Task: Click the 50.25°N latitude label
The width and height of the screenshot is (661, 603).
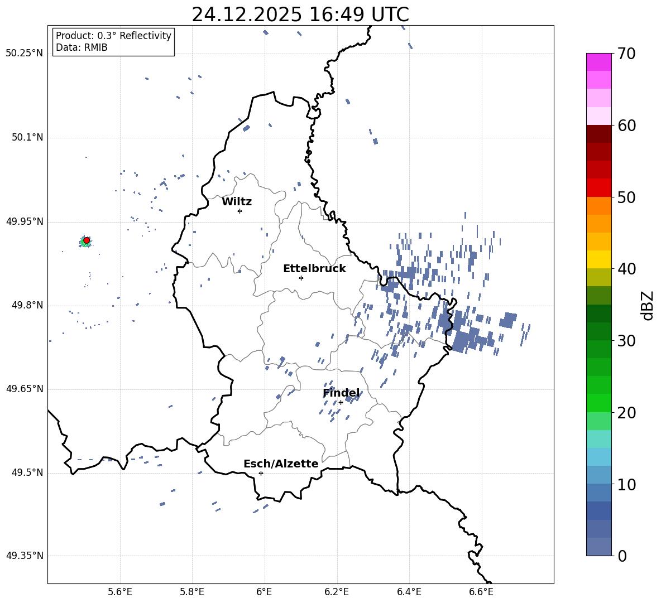Action: click(25, 54)
